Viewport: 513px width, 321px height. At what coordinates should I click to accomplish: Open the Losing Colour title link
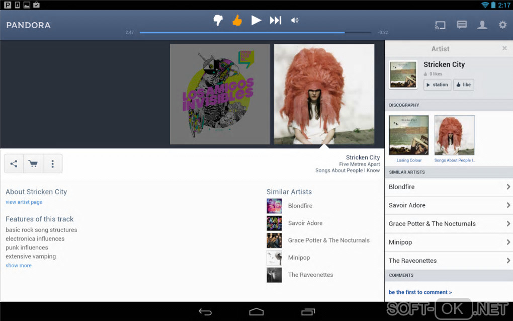409,160
